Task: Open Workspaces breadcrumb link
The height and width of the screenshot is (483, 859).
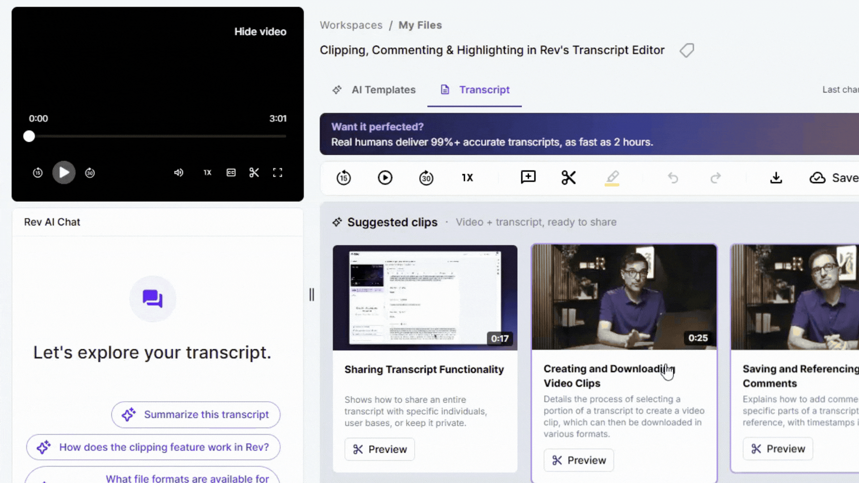Action: coord(351,25)
